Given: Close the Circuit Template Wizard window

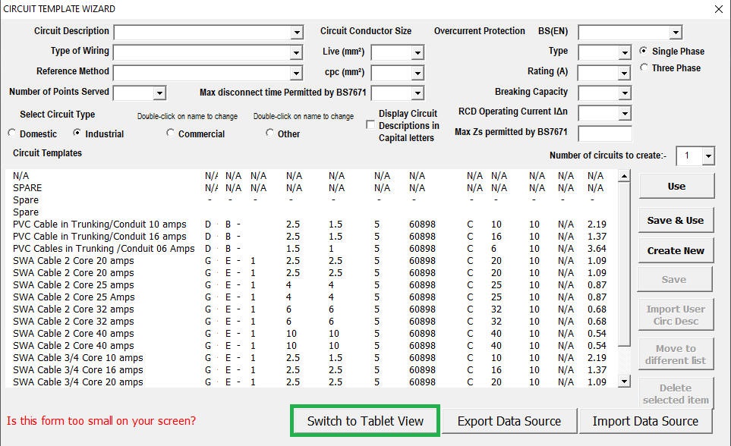Looking at the screenshot, I should point(718,9).
